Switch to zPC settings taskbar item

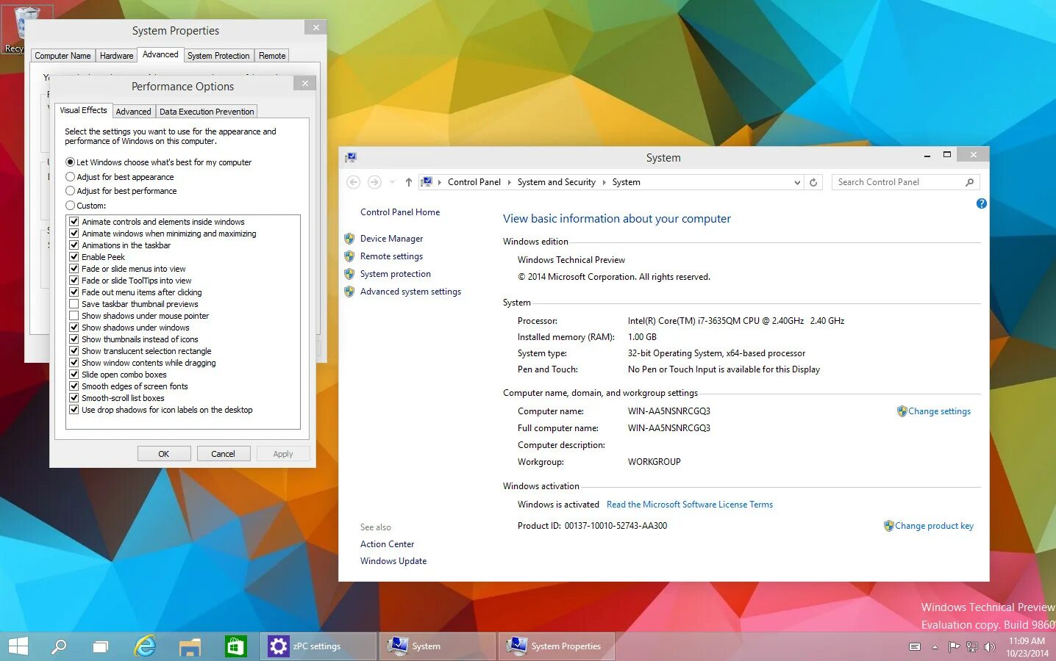pos(318,646)
